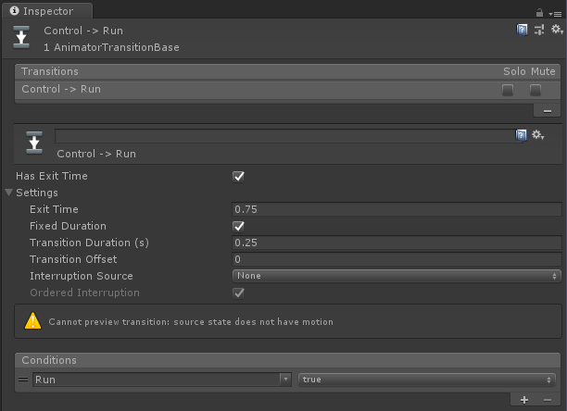Add a new condition with plus button
Image resolution: width=567 pixels, height=411 pixels.
point(524,400)
